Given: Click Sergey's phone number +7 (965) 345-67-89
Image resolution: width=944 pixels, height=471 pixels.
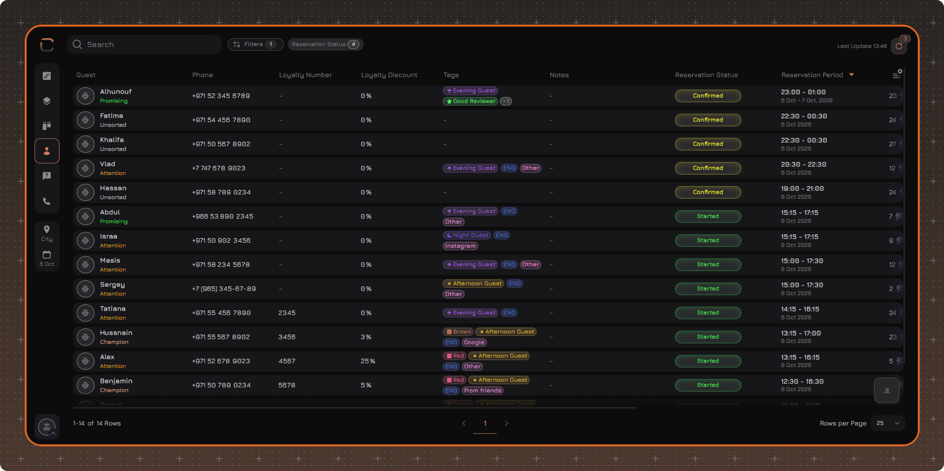Looking at the screenshot, I should coord(224,289).
